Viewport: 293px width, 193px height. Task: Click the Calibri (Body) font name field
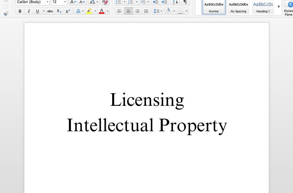coord(31,2)
